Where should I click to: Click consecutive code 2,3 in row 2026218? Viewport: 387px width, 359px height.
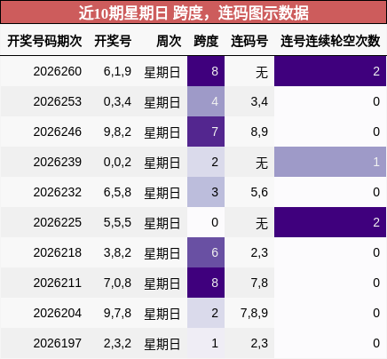(x=259, y=252)
